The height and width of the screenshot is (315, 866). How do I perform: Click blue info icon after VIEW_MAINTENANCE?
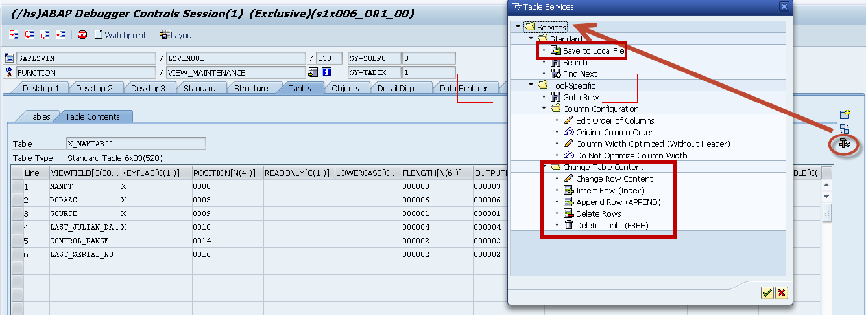coord(326,72)
